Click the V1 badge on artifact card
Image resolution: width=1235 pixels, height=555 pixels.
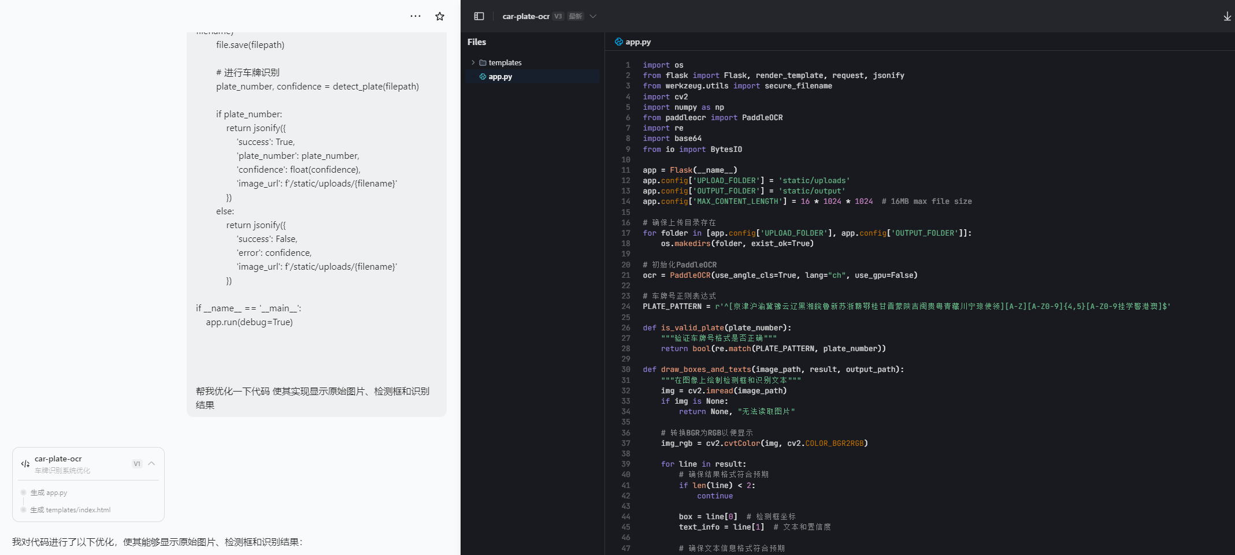coord(137,464)
